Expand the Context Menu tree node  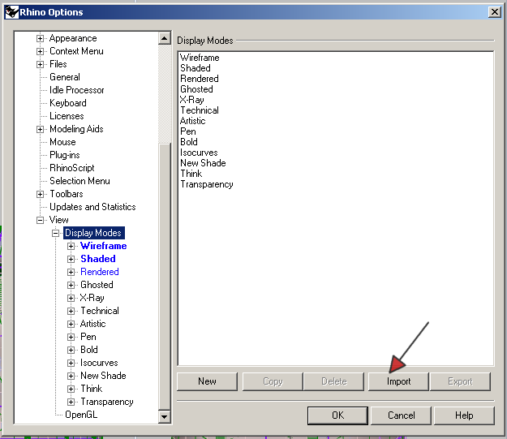(40, 51)
